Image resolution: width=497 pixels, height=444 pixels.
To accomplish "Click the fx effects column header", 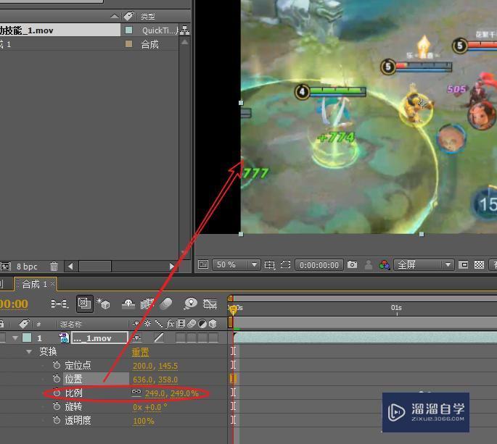I will pos(171,324).
